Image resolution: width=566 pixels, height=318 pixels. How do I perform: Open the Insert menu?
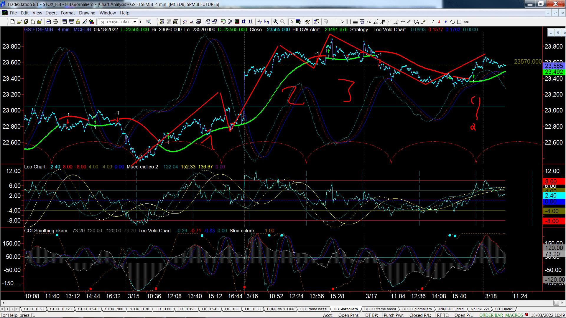point(51,13)
